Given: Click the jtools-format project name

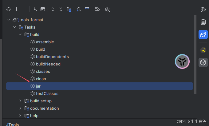Looking at the screenshot, I should 31,20.
